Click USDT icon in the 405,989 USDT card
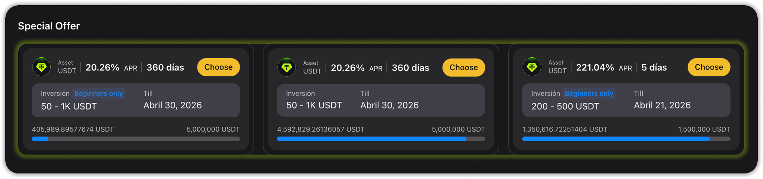The image size is (763, 179). (41, 67)
